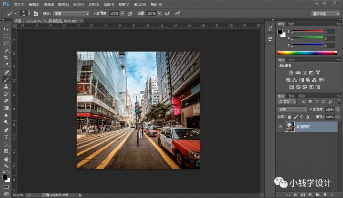Add Curves adjustment

pyautogui.click(x=305, y=73)
